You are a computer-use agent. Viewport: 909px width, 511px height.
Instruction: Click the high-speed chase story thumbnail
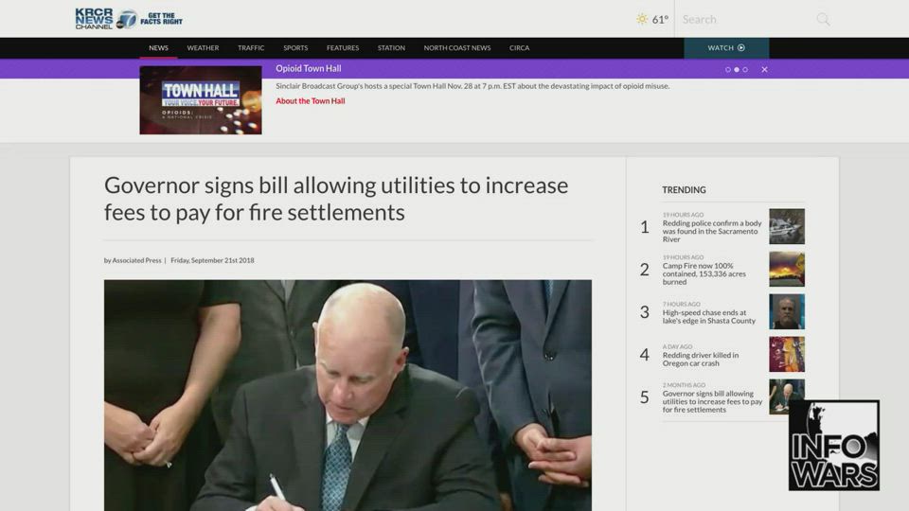(x=786, y=311)
